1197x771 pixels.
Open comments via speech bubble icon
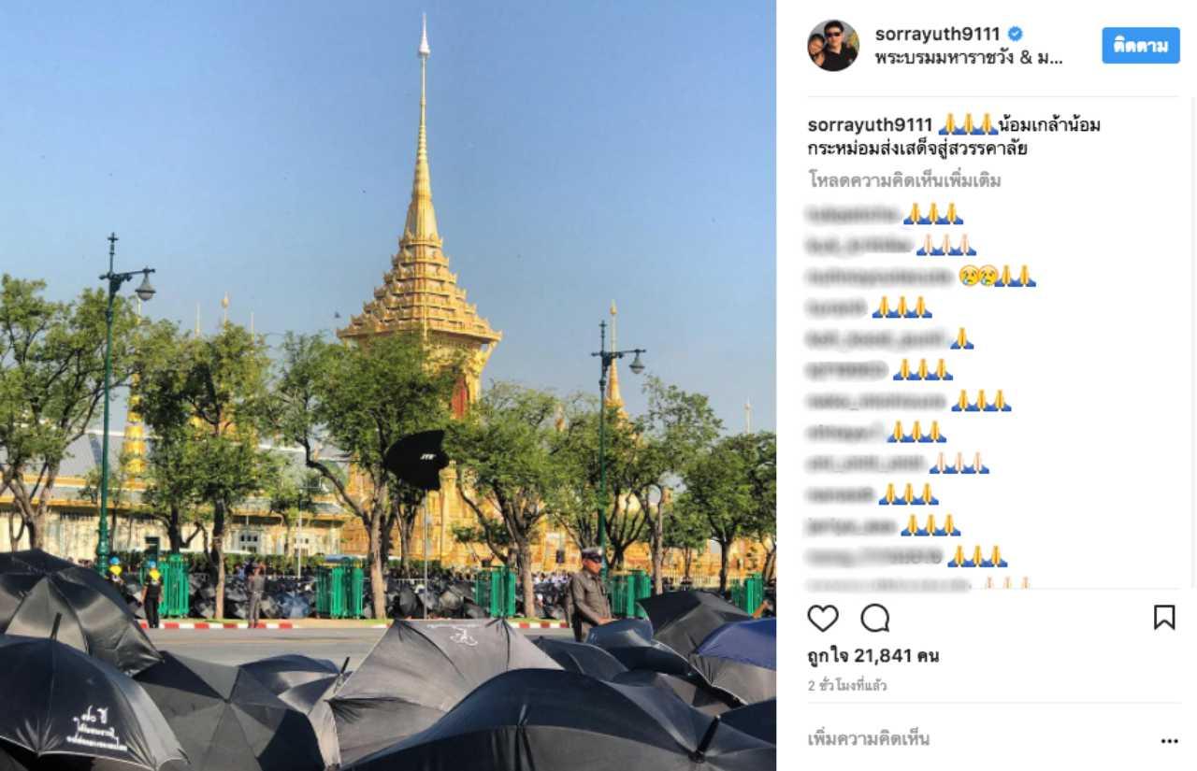click(875, 618)
